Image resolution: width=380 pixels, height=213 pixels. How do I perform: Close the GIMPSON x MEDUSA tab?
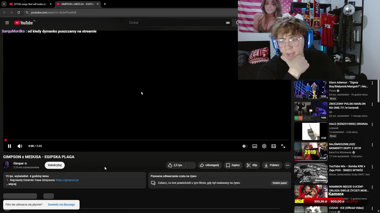(98, 4)
